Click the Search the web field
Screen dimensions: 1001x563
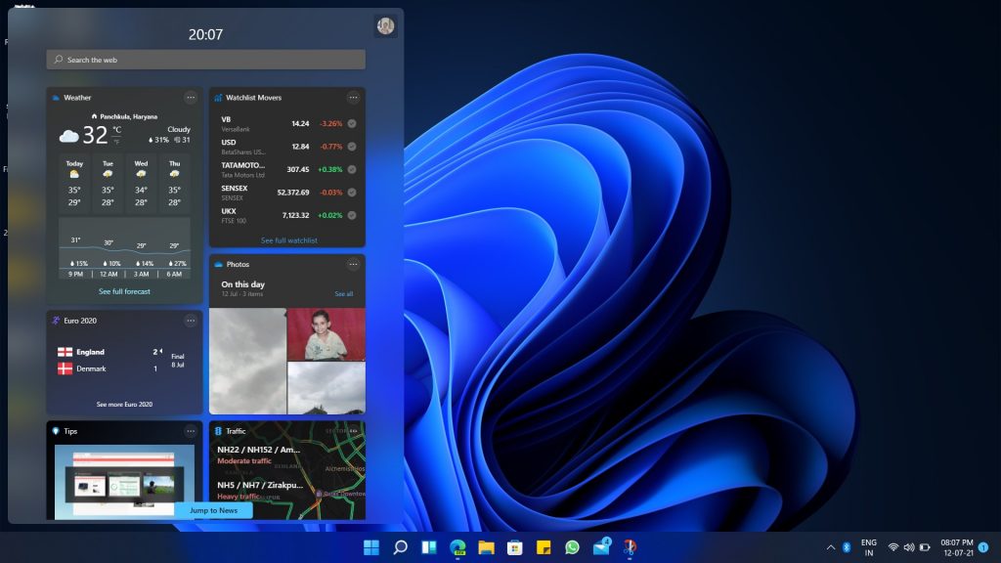[x=205, y=60]
